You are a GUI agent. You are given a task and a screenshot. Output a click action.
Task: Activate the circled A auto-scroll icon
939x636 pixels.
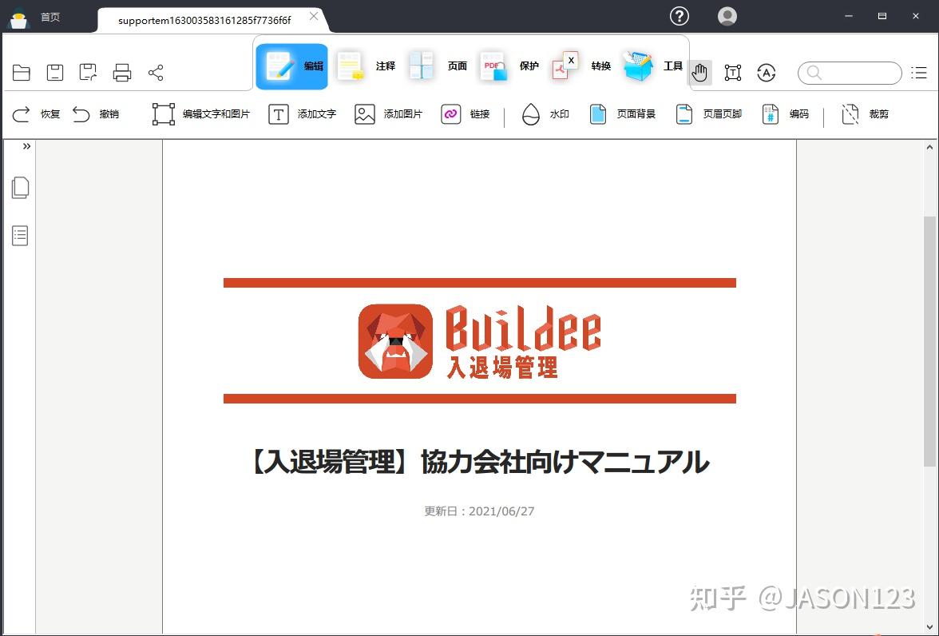767,74
